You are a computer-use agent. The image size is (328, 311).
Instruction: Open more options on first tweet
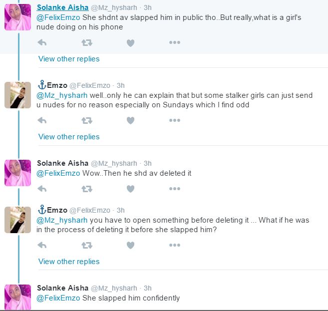[174, 43]
